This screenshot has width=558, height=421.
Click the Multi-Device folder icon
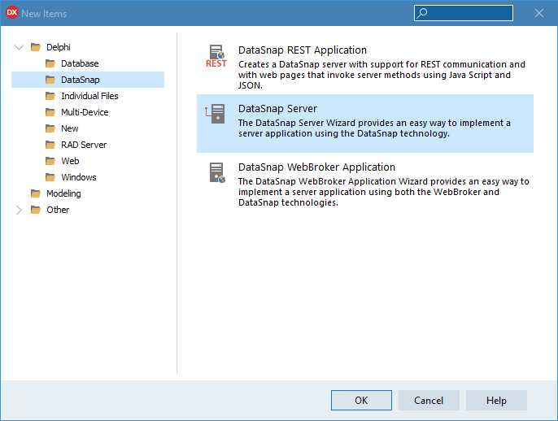click(50, 112)
